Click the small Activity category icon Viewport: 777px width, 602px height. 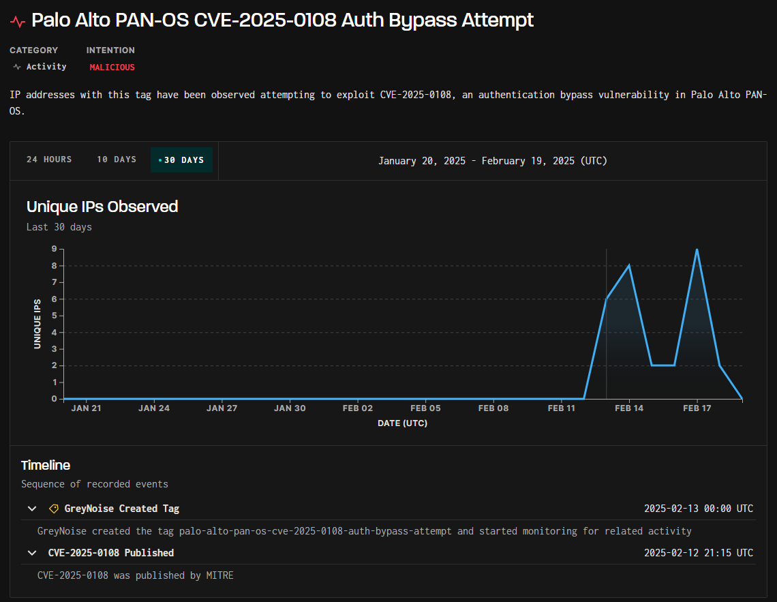coord(17,66)
